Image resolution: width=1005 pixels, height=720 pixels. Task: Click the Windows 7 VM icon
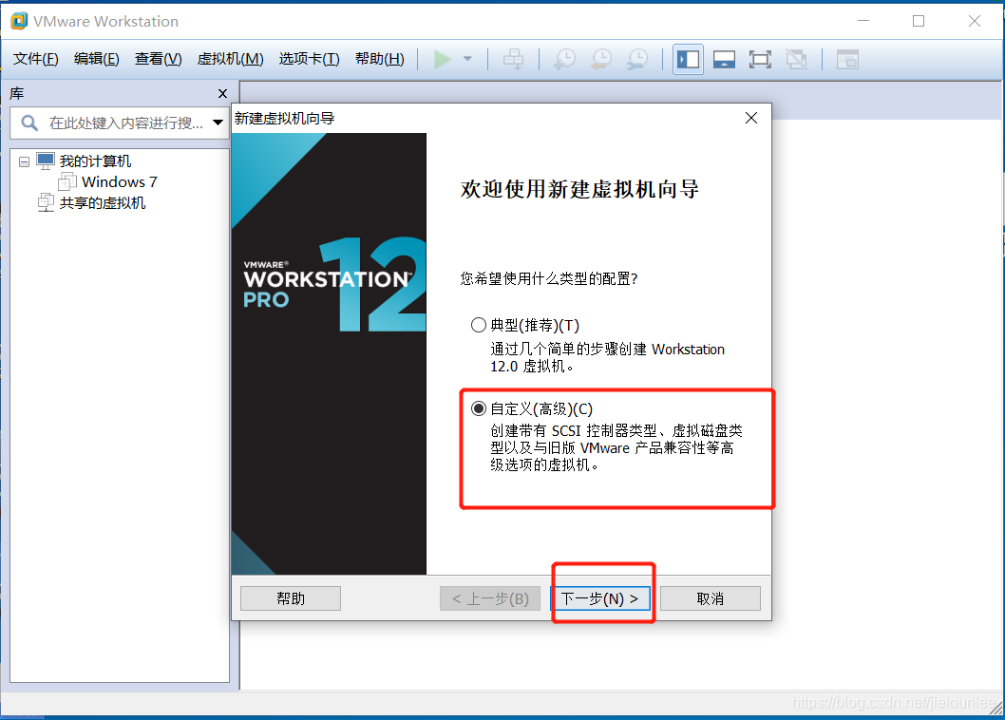(67, 181)
